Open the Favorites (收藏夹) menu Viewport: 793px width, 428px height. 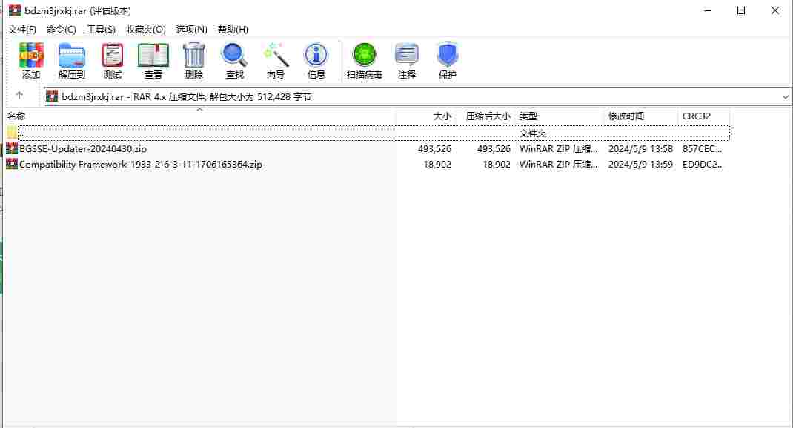click(146, 30)
